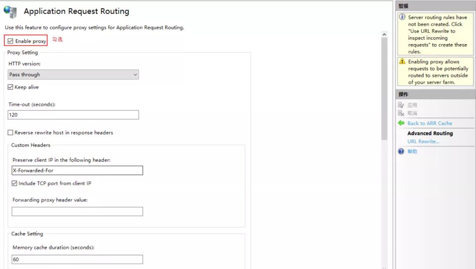Viewport: 476px width, 269px height.
Task: Uncheck the Keep alive checkbox
Action: (x=10, y=87)
